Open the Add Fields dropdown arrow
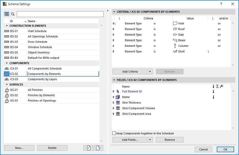The height and width of the screenshot is (155, 239). point(150,140)
